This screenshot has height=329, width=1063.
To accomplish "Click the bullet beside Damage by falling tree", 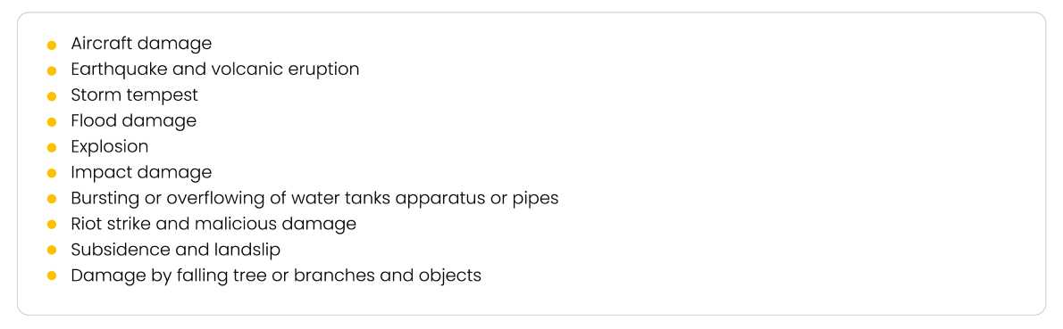I will 52,276.
